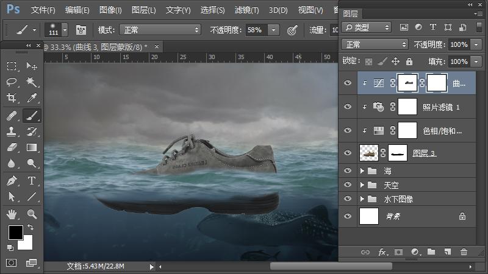Create a new layer

coord(448,251)
